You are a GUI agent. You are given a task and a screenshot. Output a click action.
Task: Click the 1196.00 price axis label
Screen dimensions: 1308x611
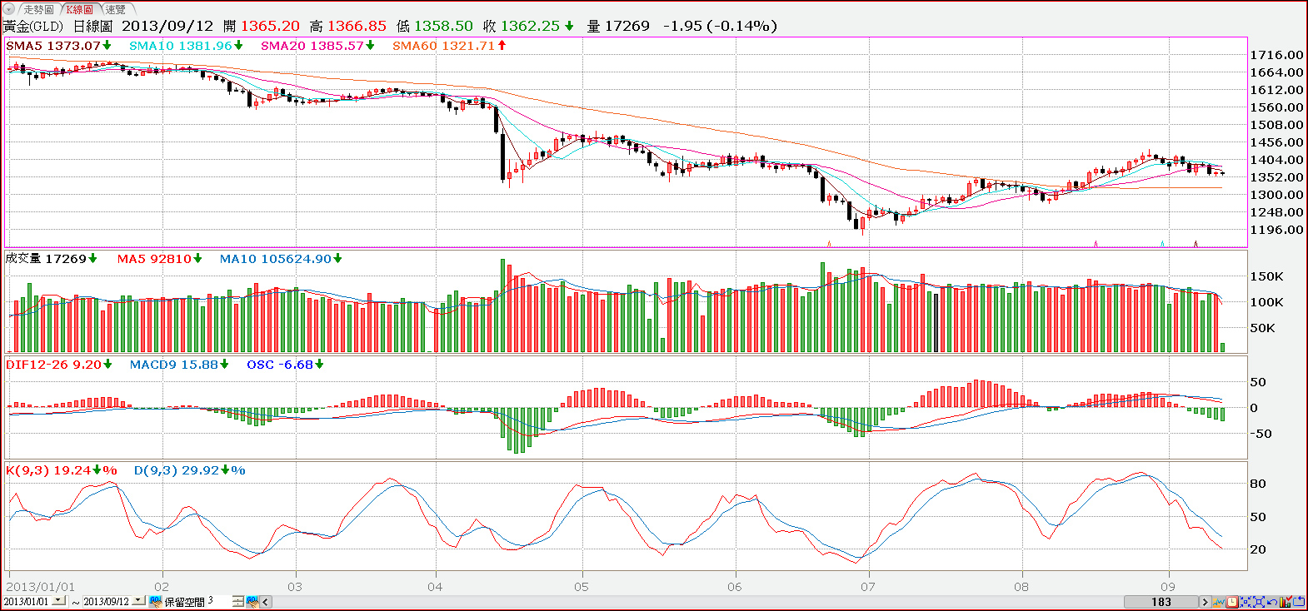[x=1277, y=230]
